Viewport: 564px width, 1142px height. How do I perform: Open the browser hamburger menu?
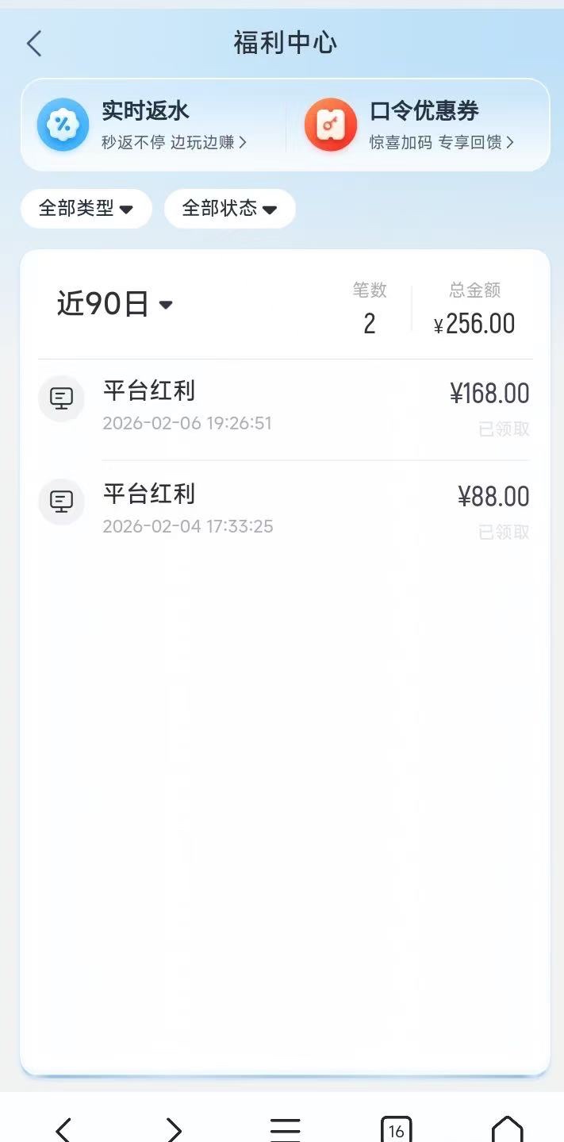pyautogui.click(x=285, y=1129)
